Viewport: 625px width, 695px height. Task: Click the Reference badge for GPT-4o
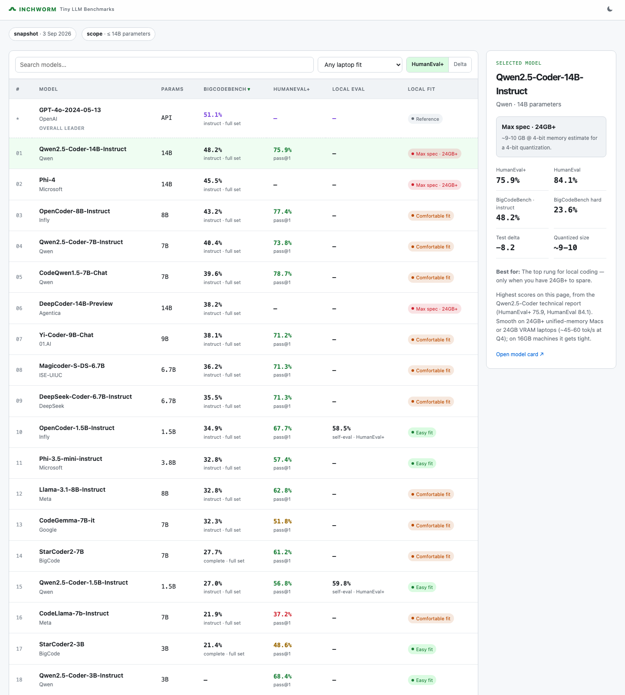click(425, 119)
